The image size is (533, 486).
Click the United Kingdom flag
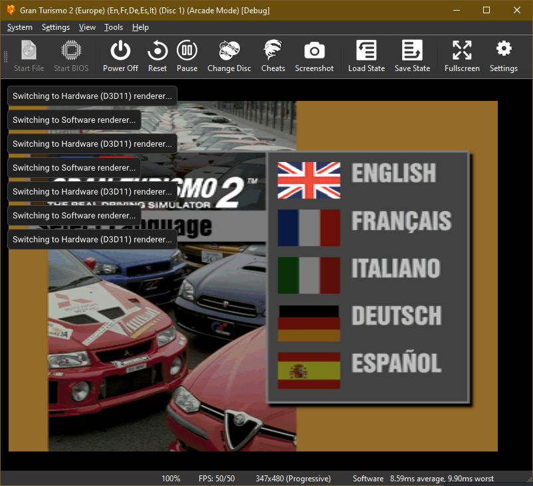coord(308,181)
